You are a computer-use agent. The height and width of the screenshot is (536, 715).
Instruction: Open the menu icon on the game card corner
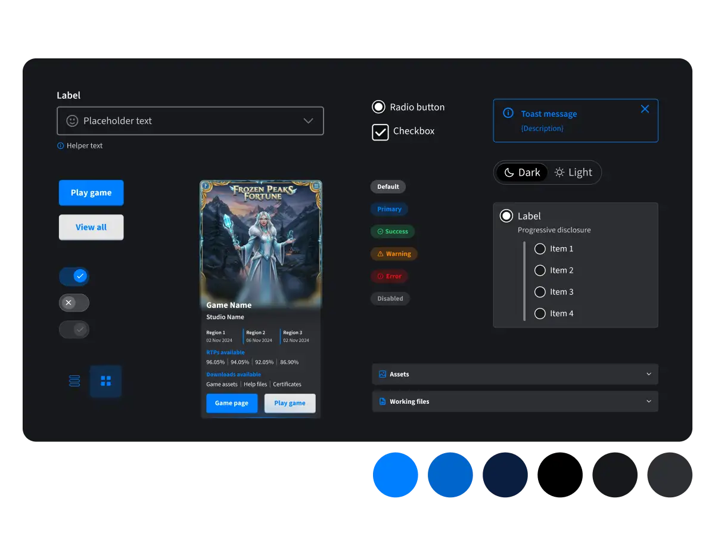click(316, 186)
